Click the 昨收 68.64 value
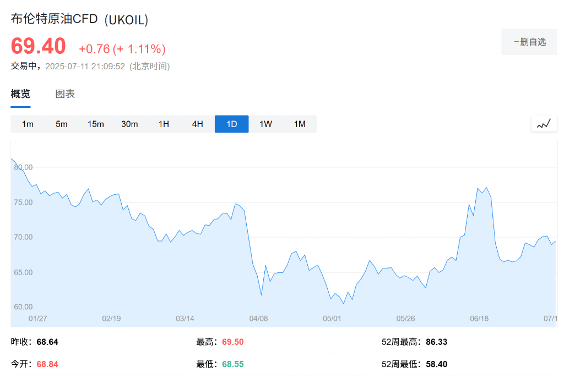The image size is (564, 389). coord(47,341)
